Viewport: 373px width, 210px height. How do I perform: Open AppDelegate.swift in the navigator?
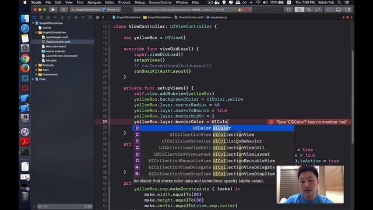click(57, 37)
